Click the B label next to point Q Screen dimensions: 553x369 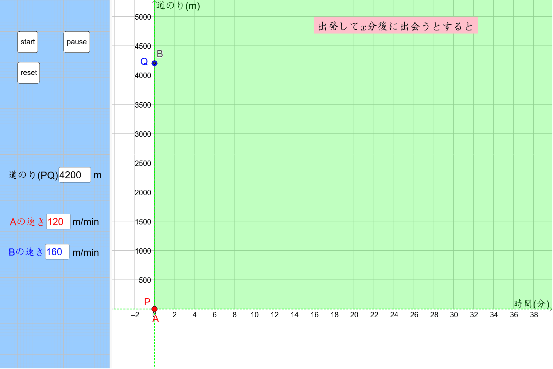(x=160, y=54)
